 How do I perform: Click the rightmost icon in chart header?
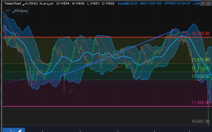209,3
